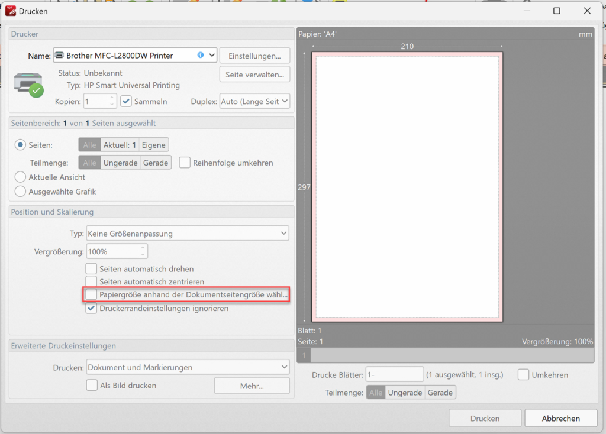The image size is (606, 434).
Task: Click the printer status icon with green checkmark
Action: pos(28,85)
